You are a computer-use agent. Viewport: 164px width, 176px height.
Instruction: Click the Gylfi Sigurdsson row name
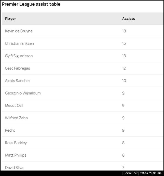[x=19, y=56]
